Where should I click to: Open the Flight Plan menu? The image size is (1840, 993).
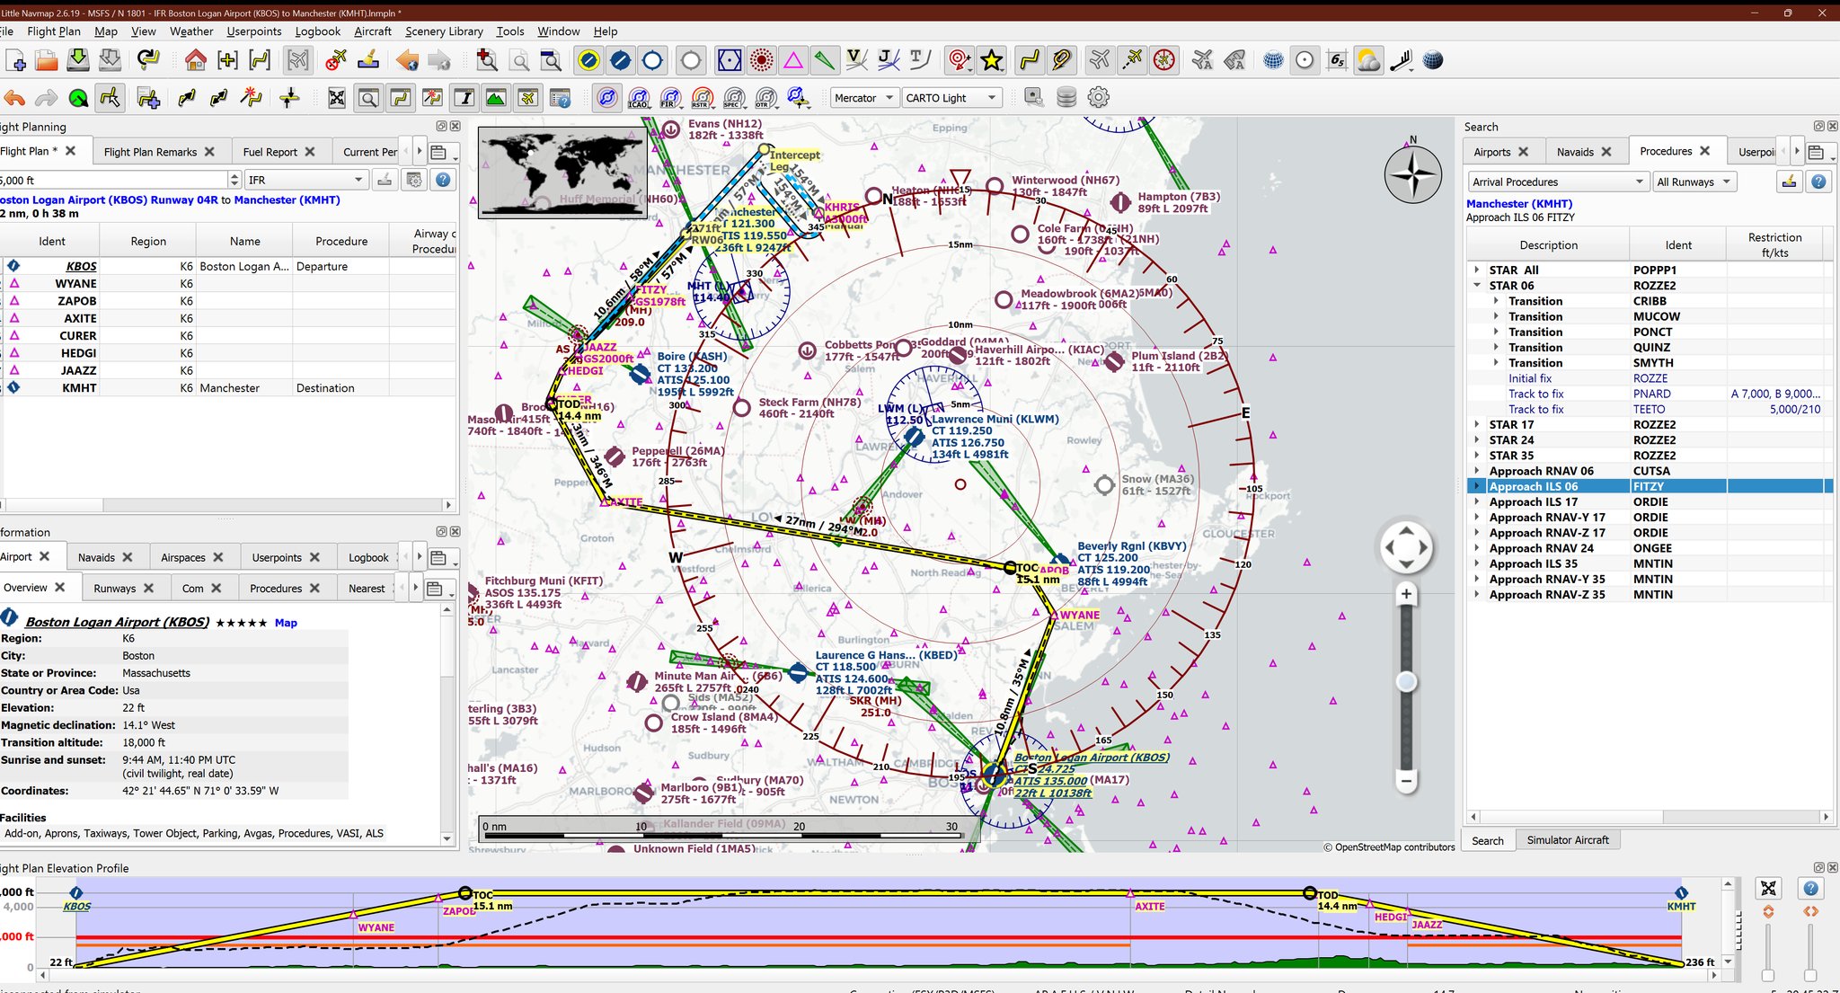54,31
